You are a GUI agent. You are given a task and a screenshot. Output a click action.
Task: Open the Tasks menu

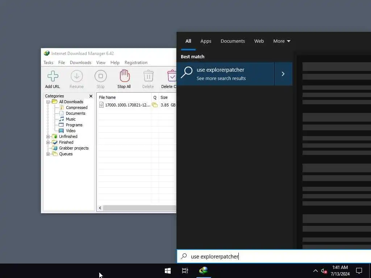(48, 63)
